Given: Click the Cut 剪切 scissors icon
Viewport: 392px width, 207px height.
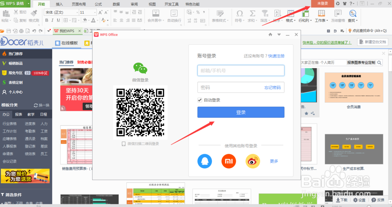Looking at the screenshot, I should [x=16, y=12].
